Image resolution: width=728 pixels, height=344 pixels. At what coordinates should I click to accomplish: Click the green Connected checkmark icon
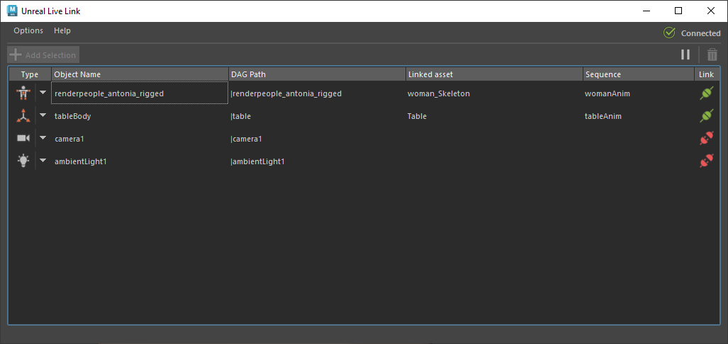pyautogui.click(x=669, y=33)
